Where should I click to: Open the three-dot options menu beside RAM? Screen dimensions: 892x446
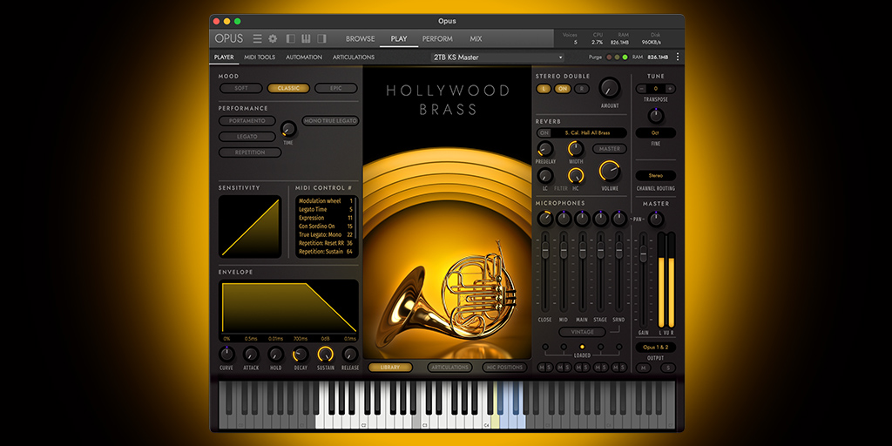678,57
